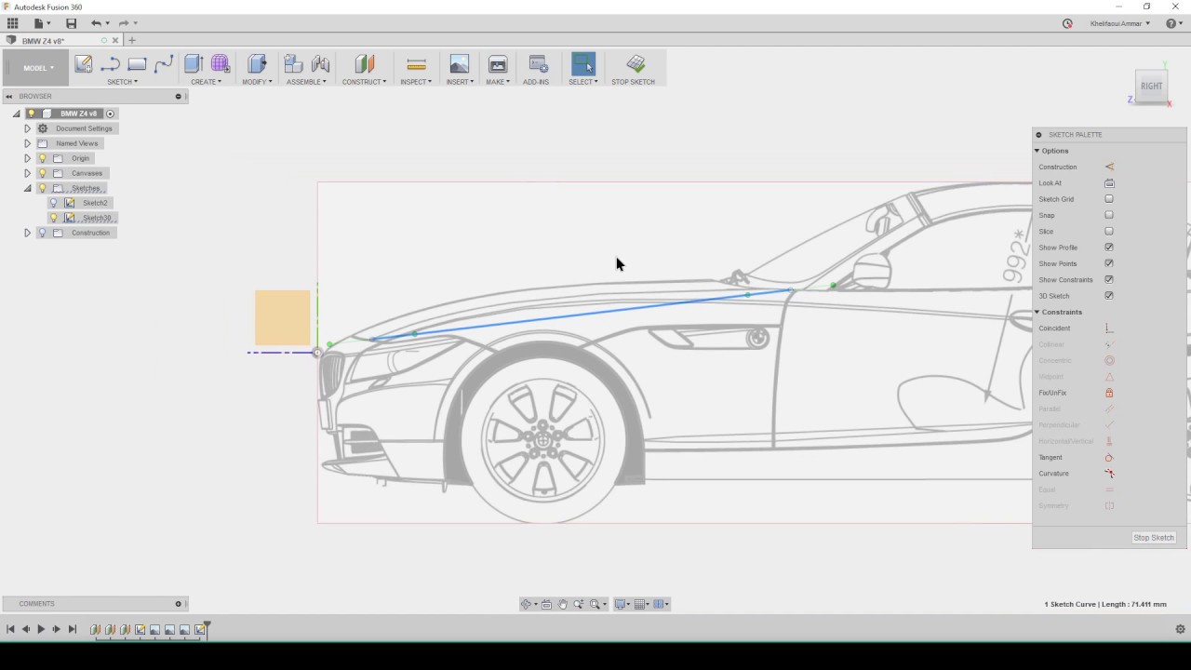The width and height of the screenshot is (1191, 670).
Task: Toggle visibility bulb of Canvases folder
Action: click(42, 173)
